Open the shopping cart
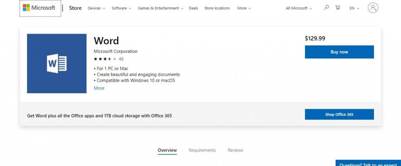 click(338, 8)
